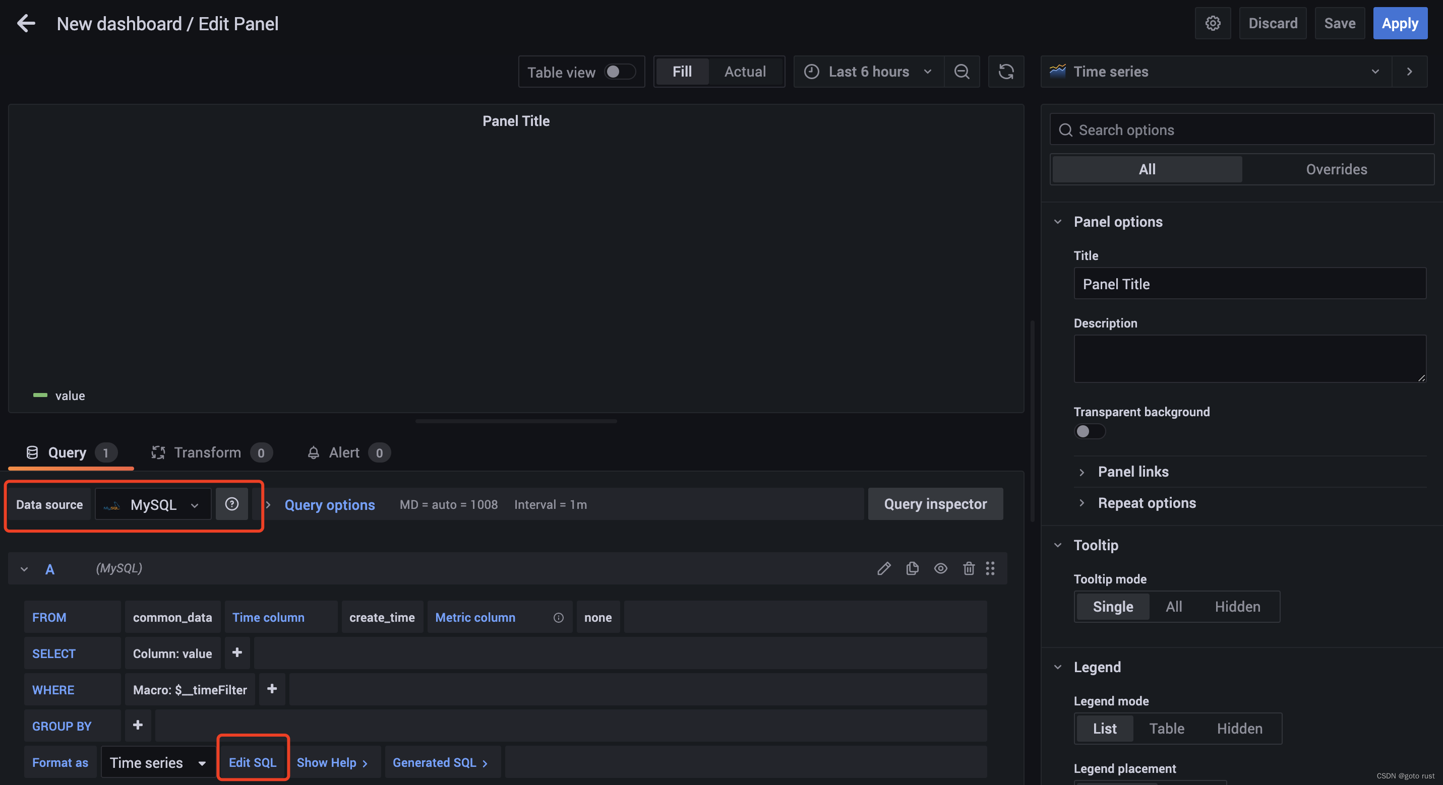Click the refresh dashboard icon

[1005, 72]
